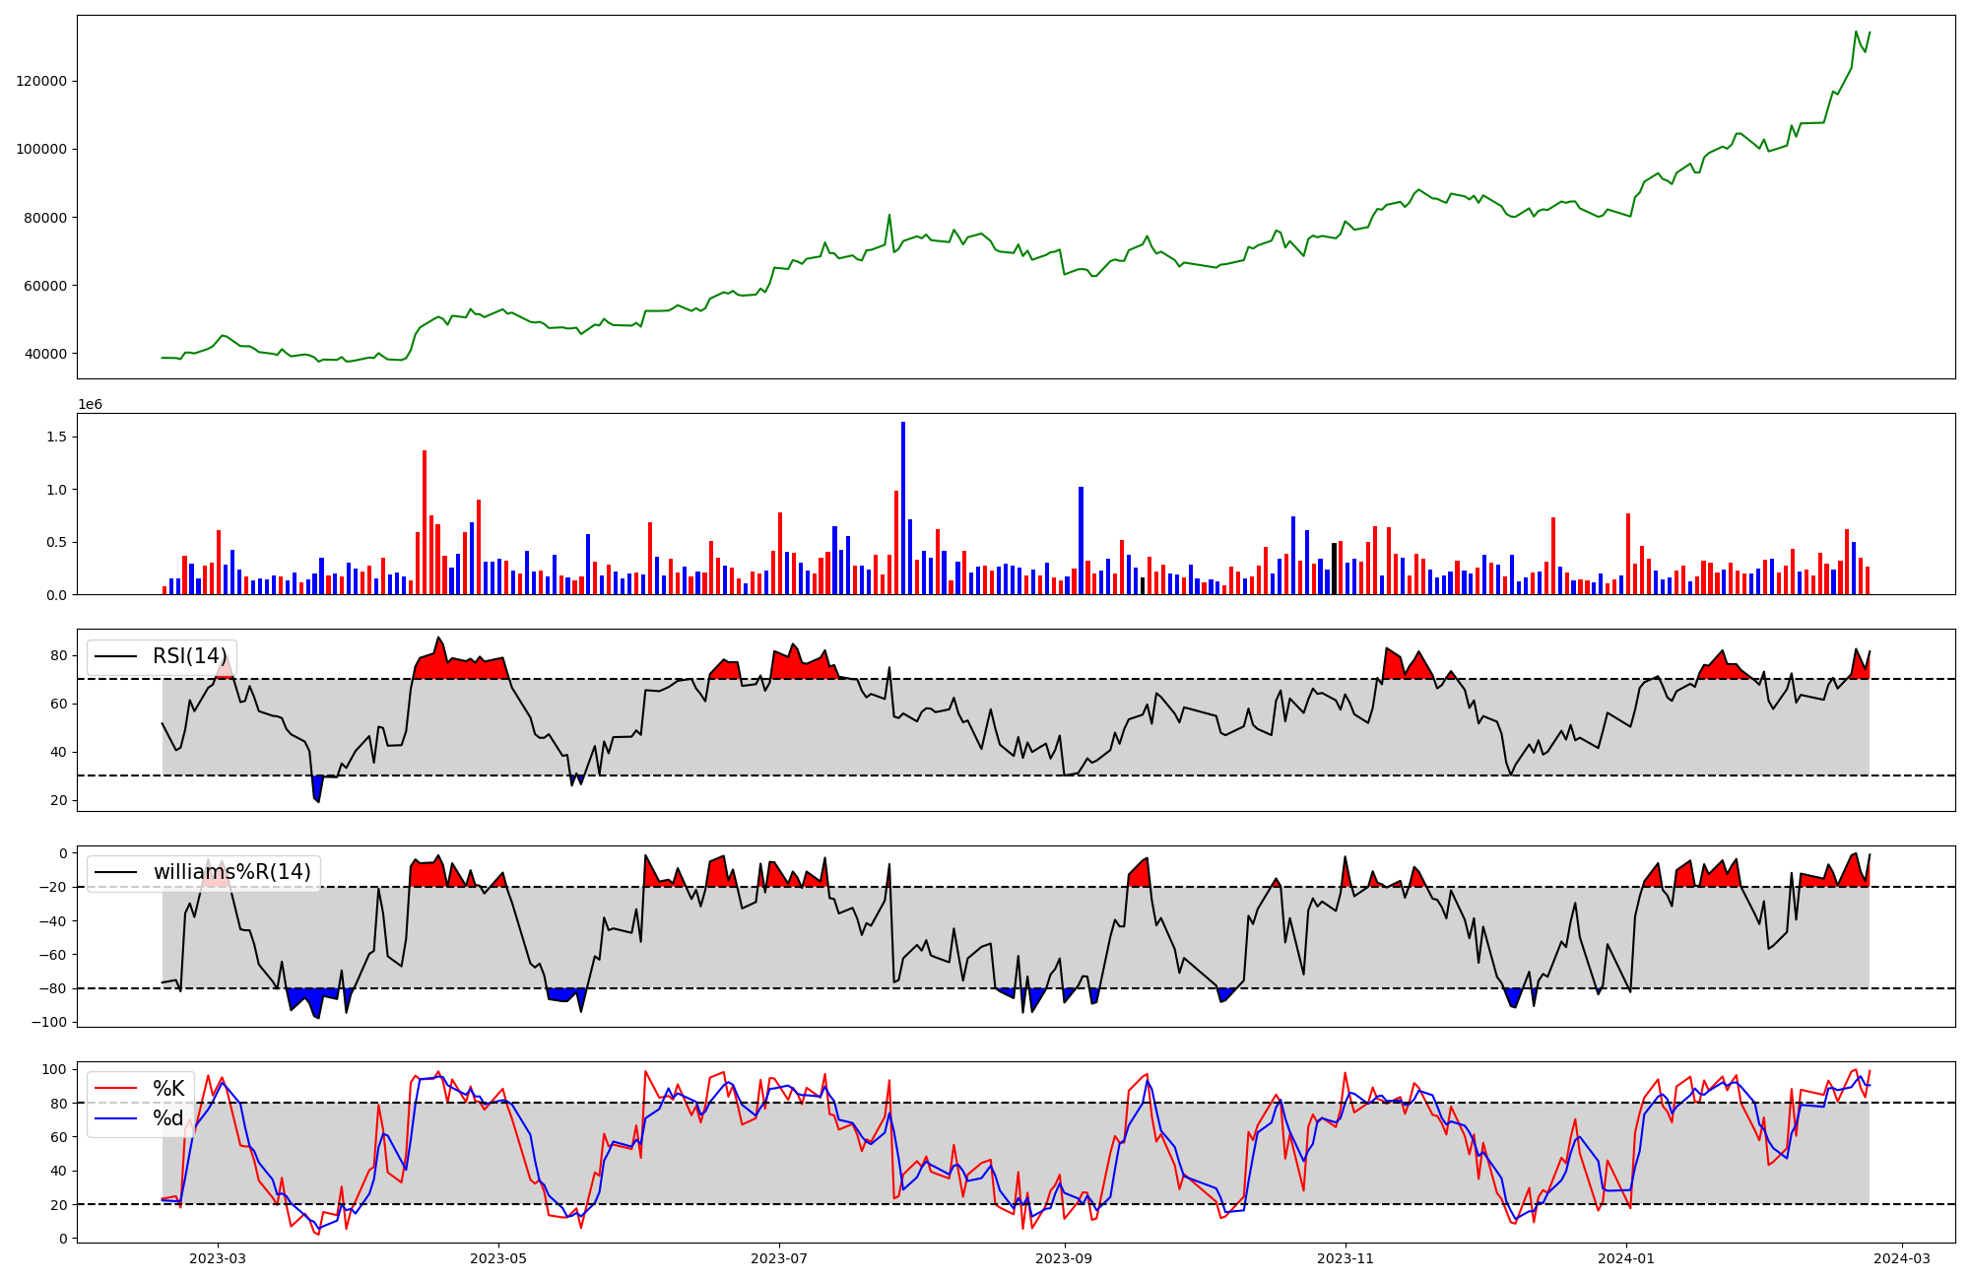Click the 1.5 volume axis tick label
Image resolution: width=1970 pixels, height=1281 pixels.
pyautogui.click(x=57, y=437)
